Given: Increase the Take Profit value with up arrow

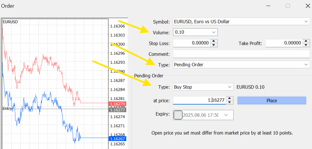Looking at the screenshot, I should 307,41.
